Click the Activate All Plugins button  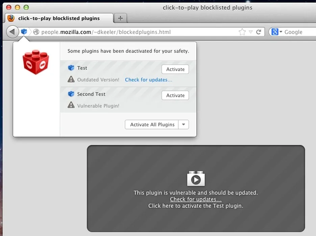[152, 124]
